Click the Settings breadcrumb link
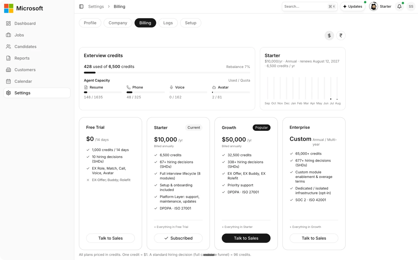 click(96, 6)
